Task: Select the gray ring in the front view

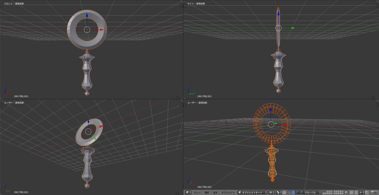Action: pyautogui.click(x=71, y=29)
